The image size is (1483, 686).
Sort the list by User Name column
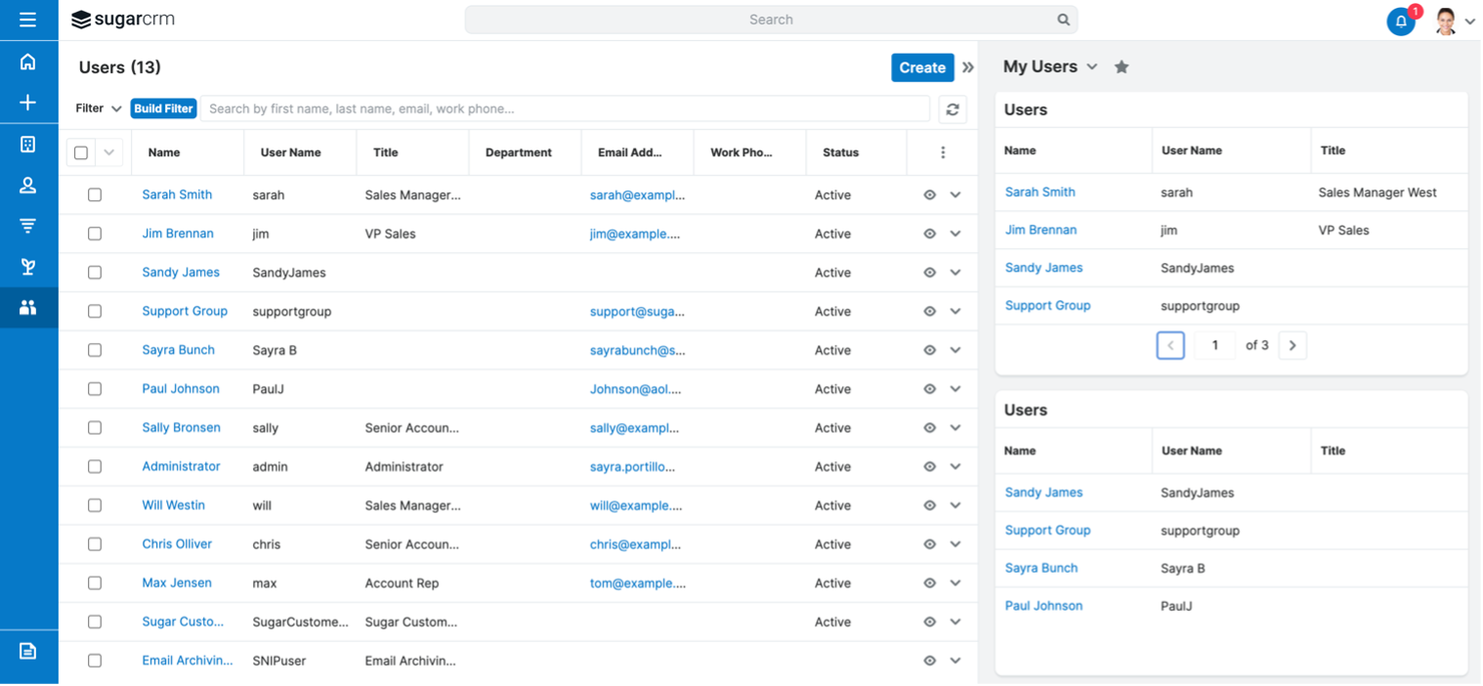coord(290,152)
